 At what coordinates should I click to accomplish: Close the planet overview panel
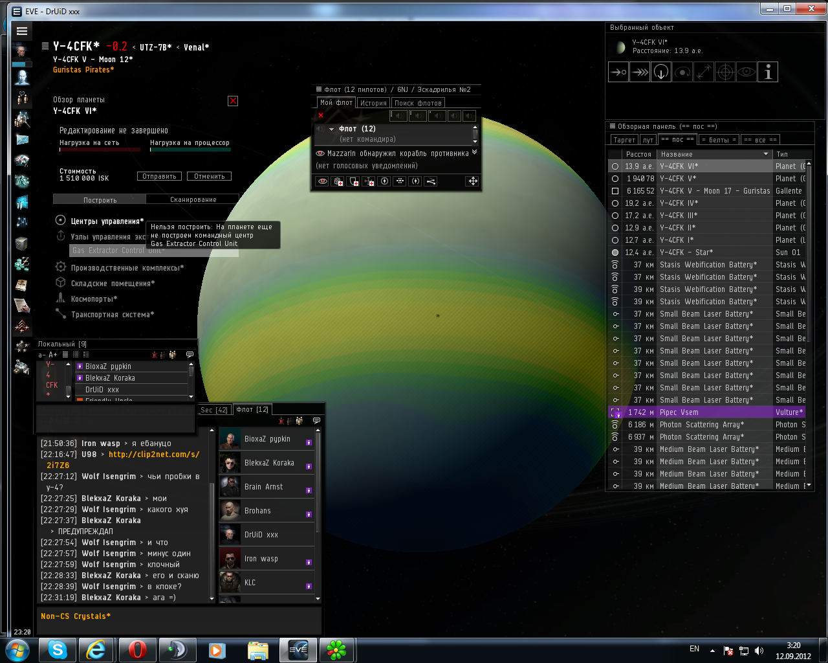pyautogui.click(x=233, y=101)
